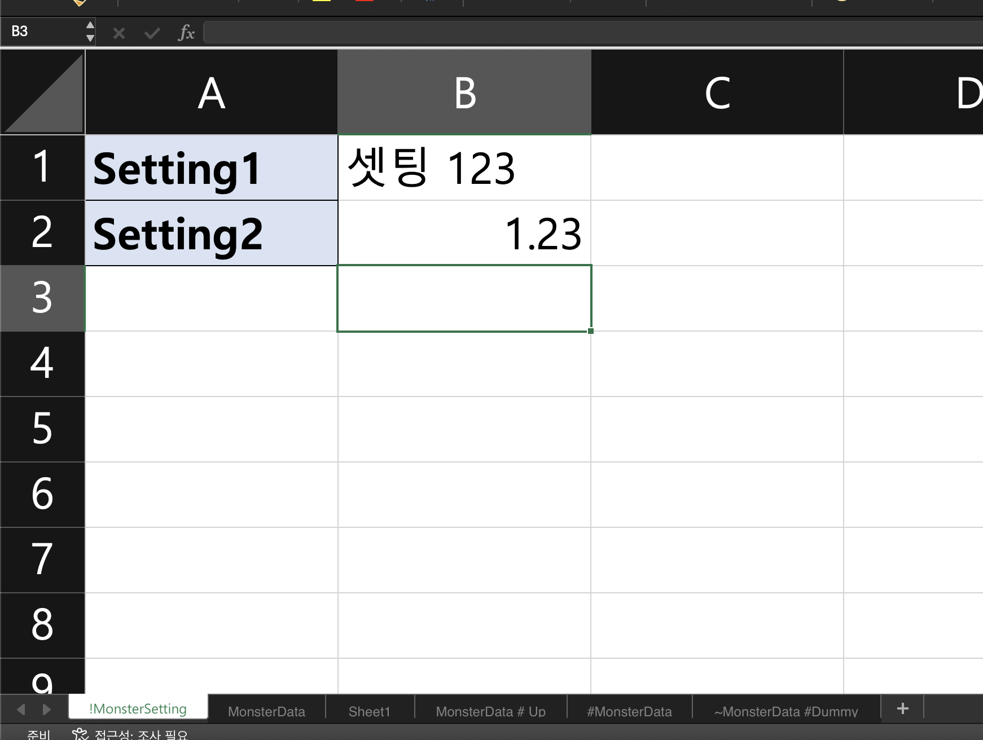The image size is (983, 740).
Task: Select cell containing 셋팅 123
Action: pyautogui.click(x=464, y=168)
